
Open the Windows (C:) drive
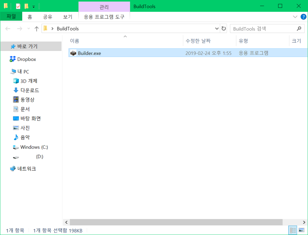click(x=34, y=147)
